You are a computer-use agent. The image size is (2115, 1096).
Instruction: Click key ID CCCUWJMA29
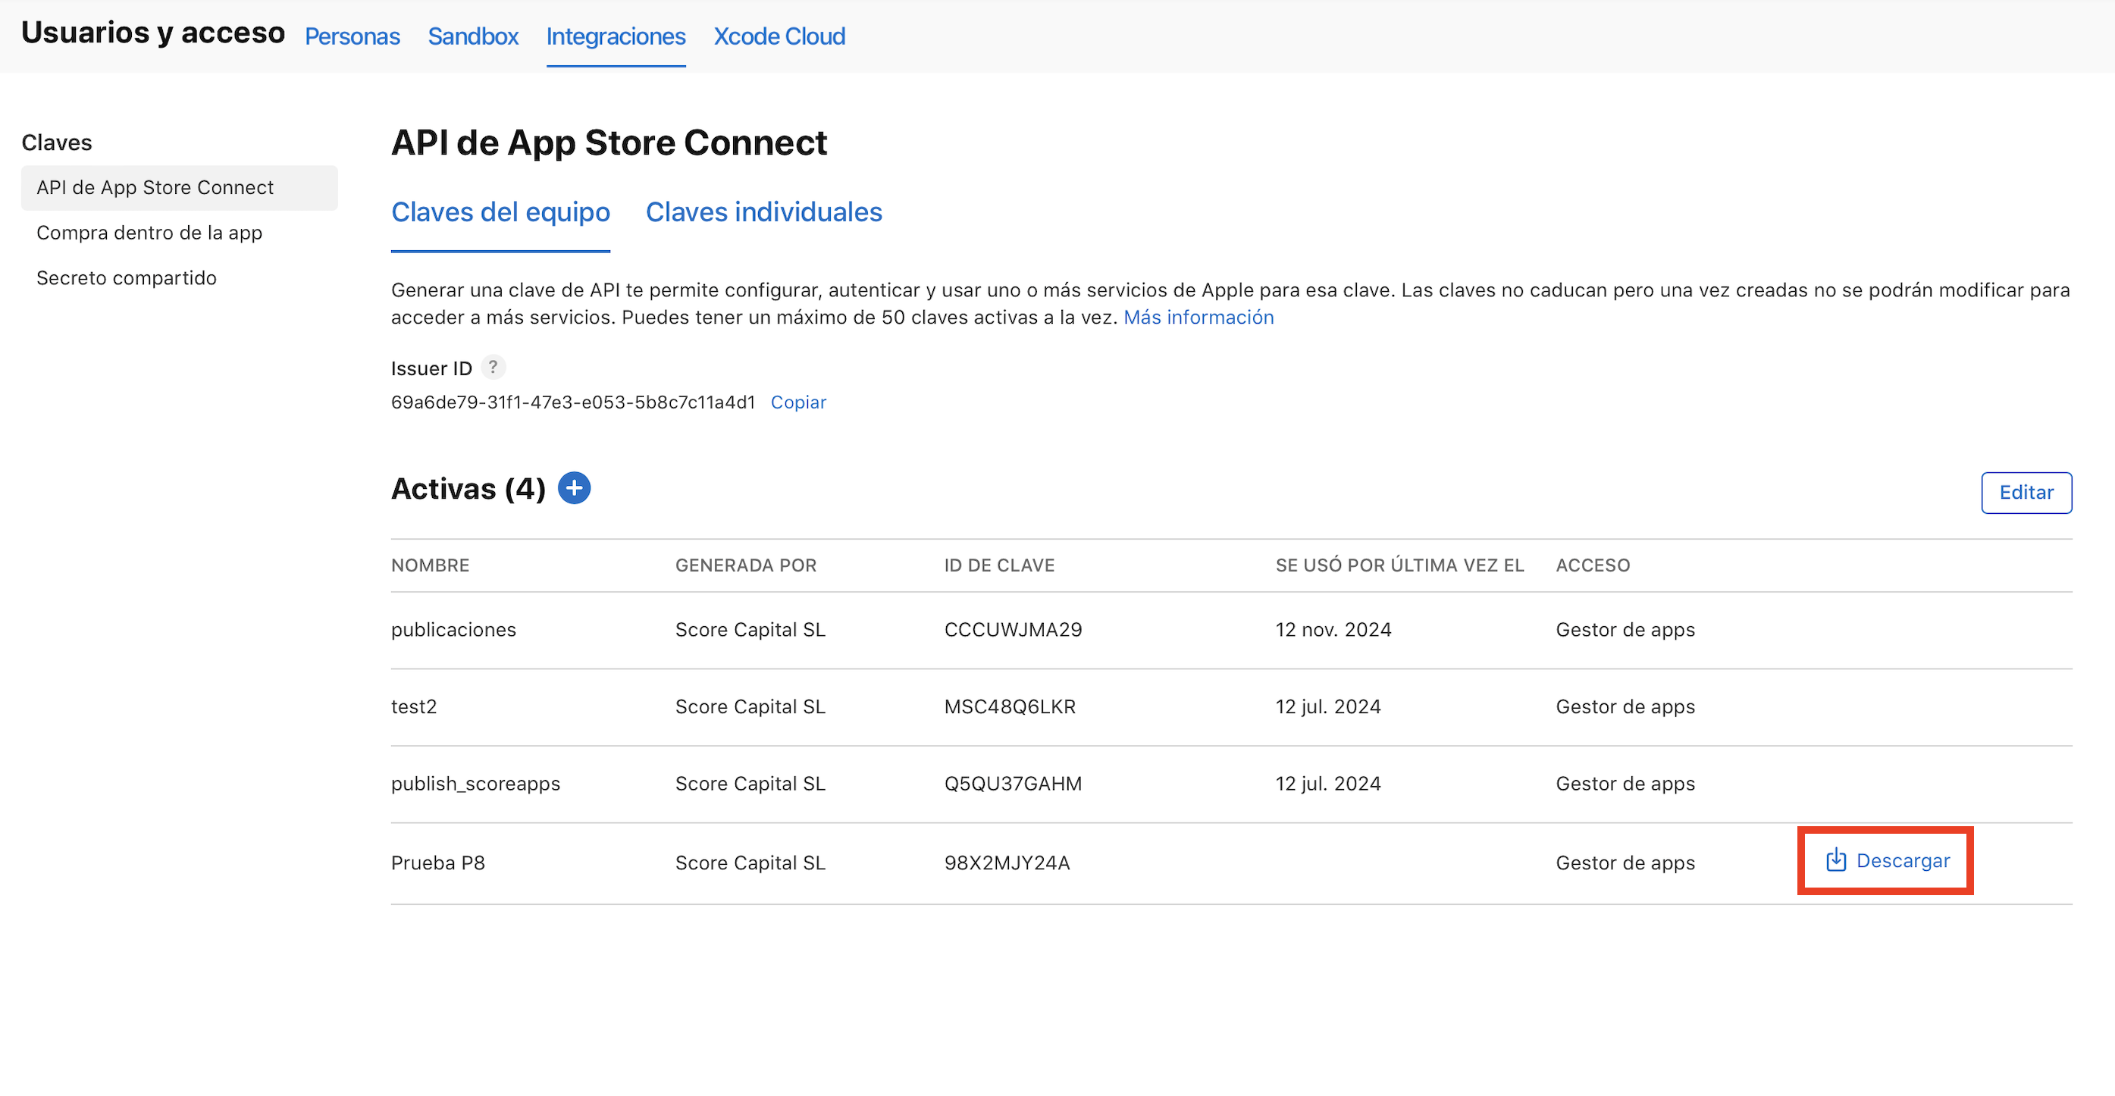click(1014, 630)
